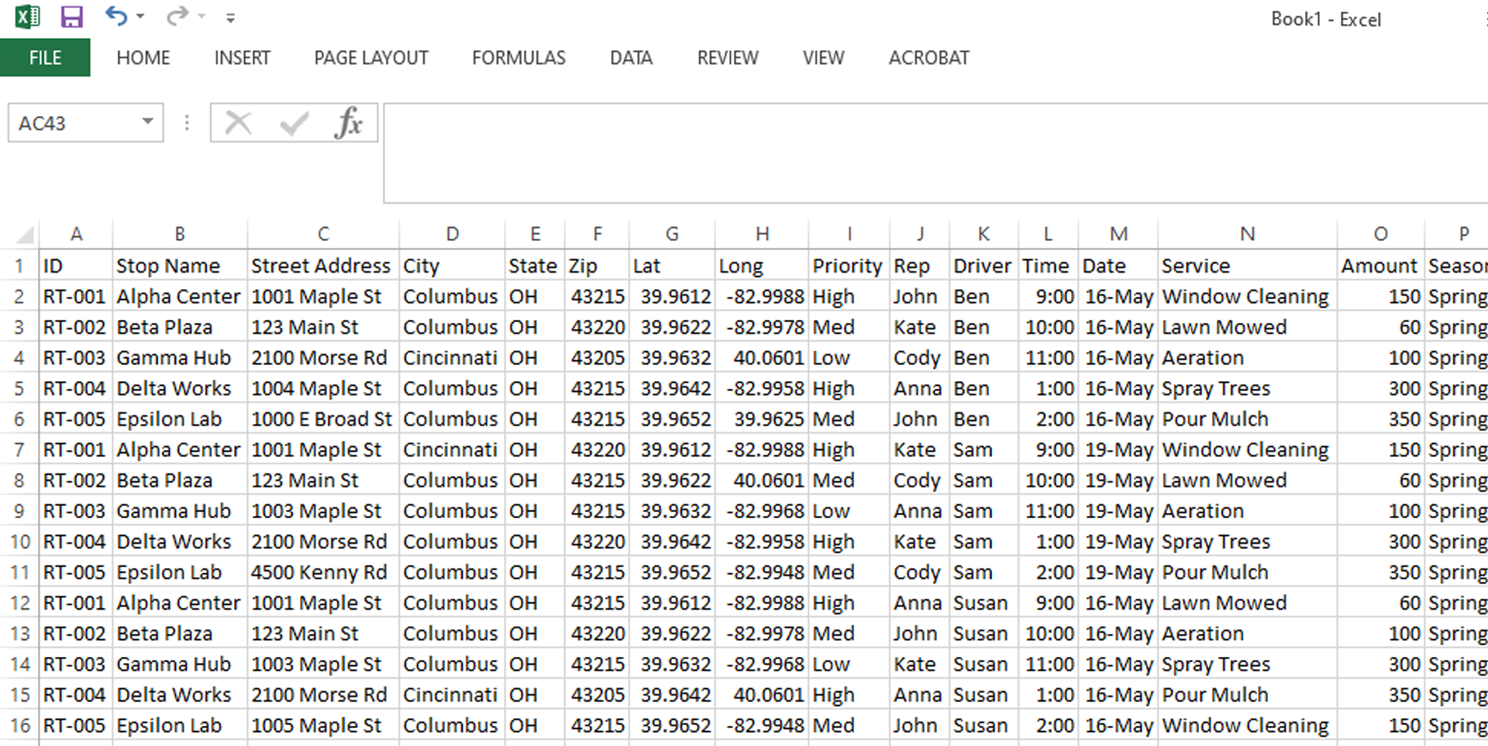1488x746 pixels.
Task: Select the FORMULAS ribbon tab
Action: coord(518,57)
